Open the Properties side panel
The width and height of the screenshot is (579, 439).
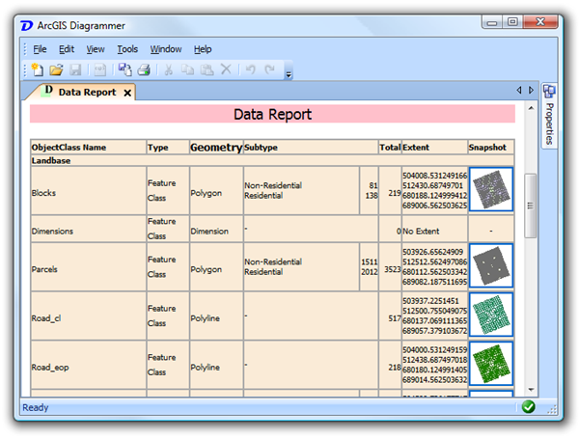[x=550, y=116]
